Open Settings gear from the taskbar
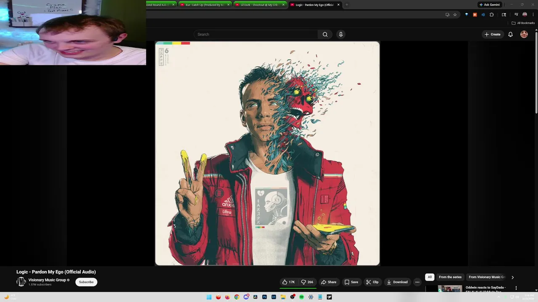 311,297
